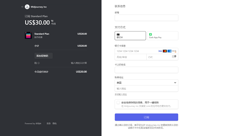Focus the address input field
This screenshot has width=235, height=136.
coord(146,89)
